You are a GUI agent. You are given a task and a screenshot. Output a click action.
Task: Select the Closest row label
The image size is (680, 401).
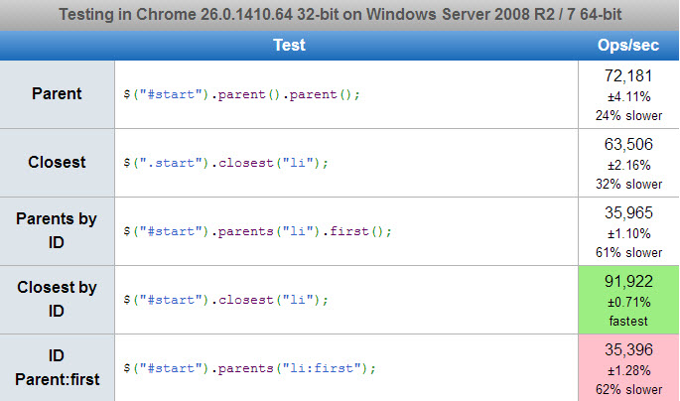pyautogui.click(x=57, y=162)
